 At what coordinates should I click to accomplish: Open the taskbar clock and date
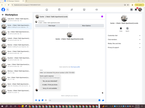pyautogui.click(x=137, y=106)
